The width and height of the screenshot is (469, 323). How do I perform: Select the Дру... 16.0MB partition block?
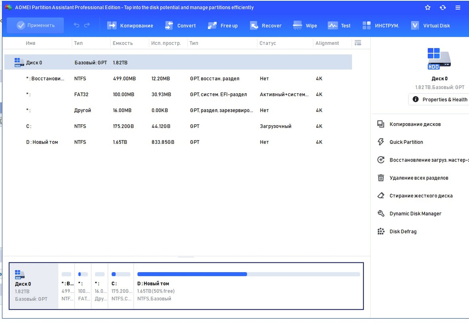[x=100, y=286]
